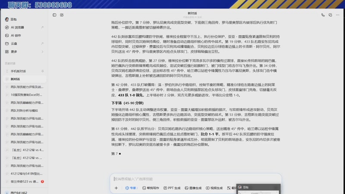Screen dimensions: 345x194
Task: Open the 豆包 profile avatar
Action: pos(7,19)
